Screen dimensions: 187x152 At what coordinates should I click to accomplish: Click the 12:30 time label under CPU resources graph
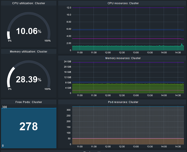pyautogui.click(x=122, y=53)
